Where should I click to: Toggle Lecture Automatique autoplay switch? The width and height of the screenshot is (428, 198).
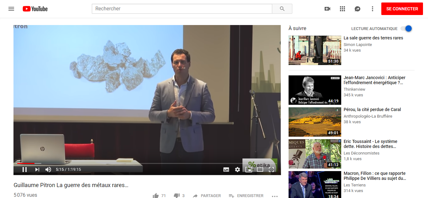[406, 28]
